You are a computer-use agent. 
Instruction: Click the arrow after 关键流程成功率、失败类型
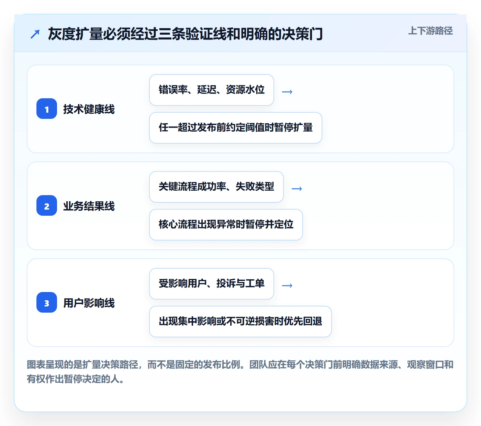click(297, 189)
